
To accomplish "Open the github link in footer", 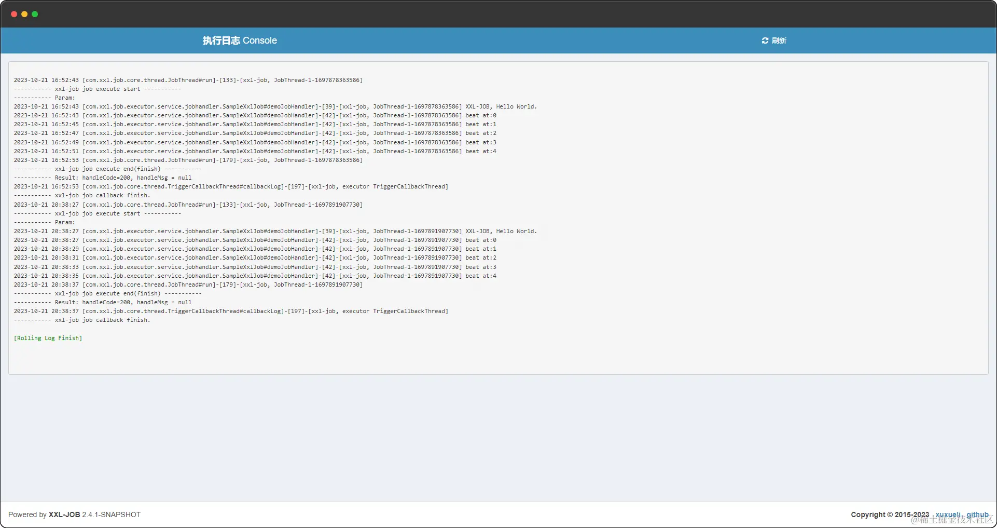I will 977,515.
